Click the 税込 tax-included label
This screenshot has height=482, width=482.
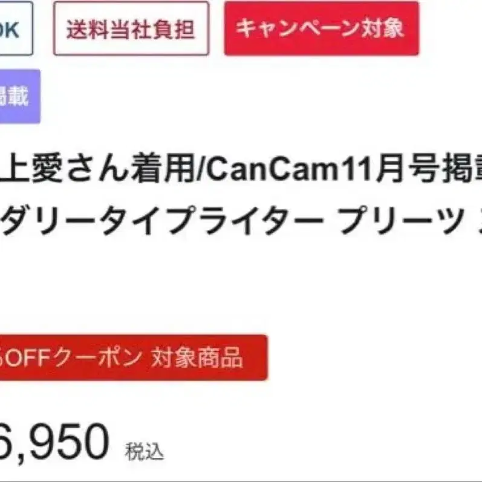pos(144,451)
